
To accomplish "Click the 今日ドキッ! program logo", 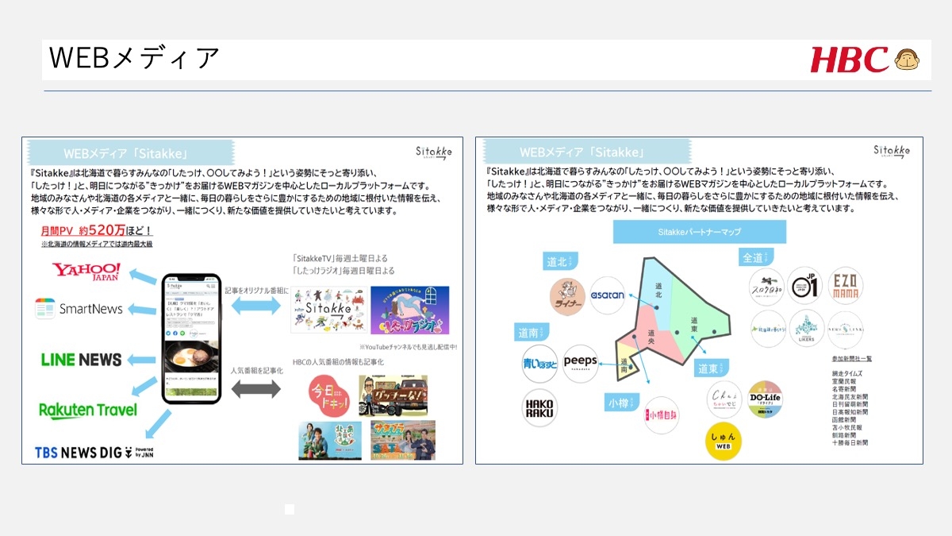I will coord(331,394).
